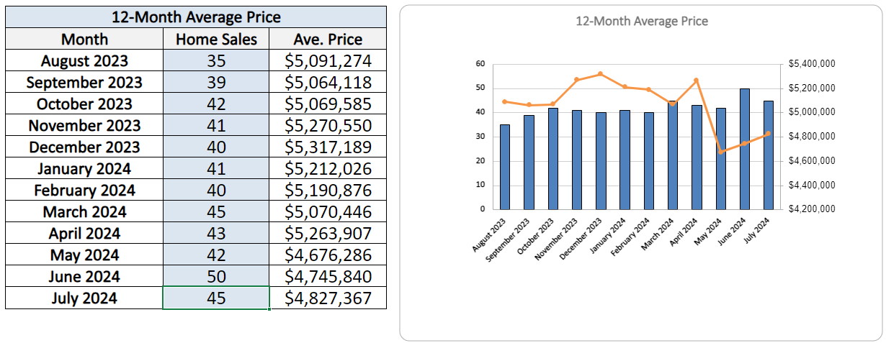Select the 'April 2024' month cell
886x343 pixels.
[x=84, y=233]
